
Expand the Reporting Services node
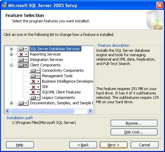tap(11, 54)
